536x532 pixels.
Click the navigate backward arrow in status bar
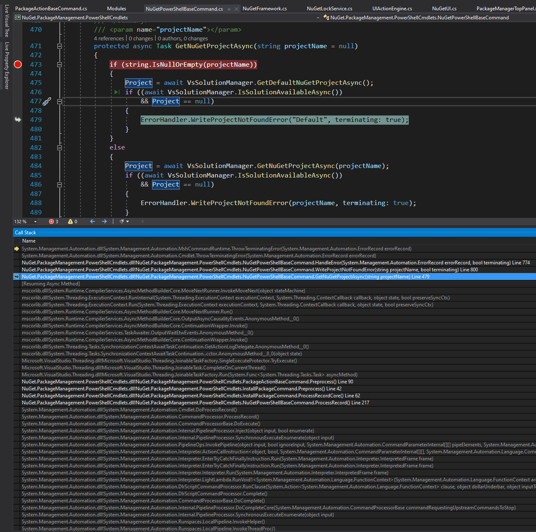(92, 221)
